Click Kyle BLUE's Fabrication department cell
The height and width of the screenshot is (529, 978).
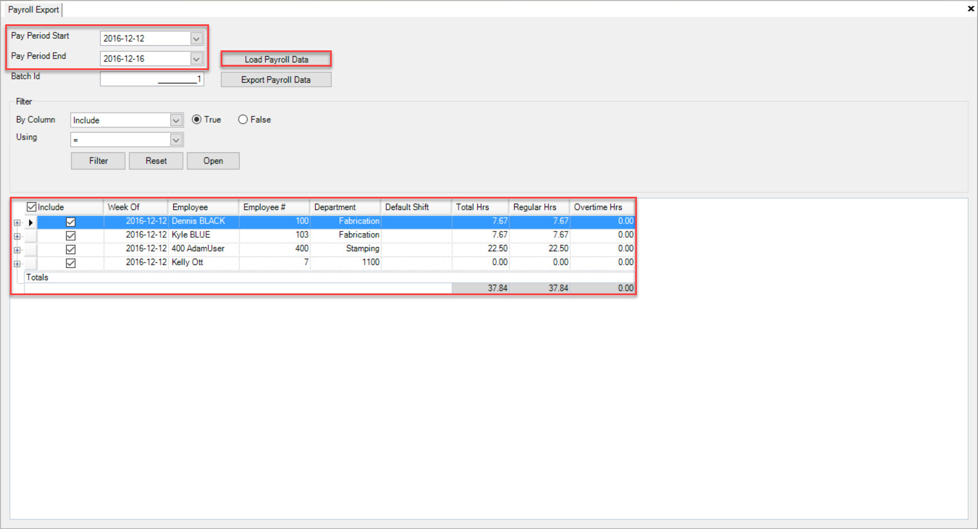pyautogui.click(x=345, y=235)
